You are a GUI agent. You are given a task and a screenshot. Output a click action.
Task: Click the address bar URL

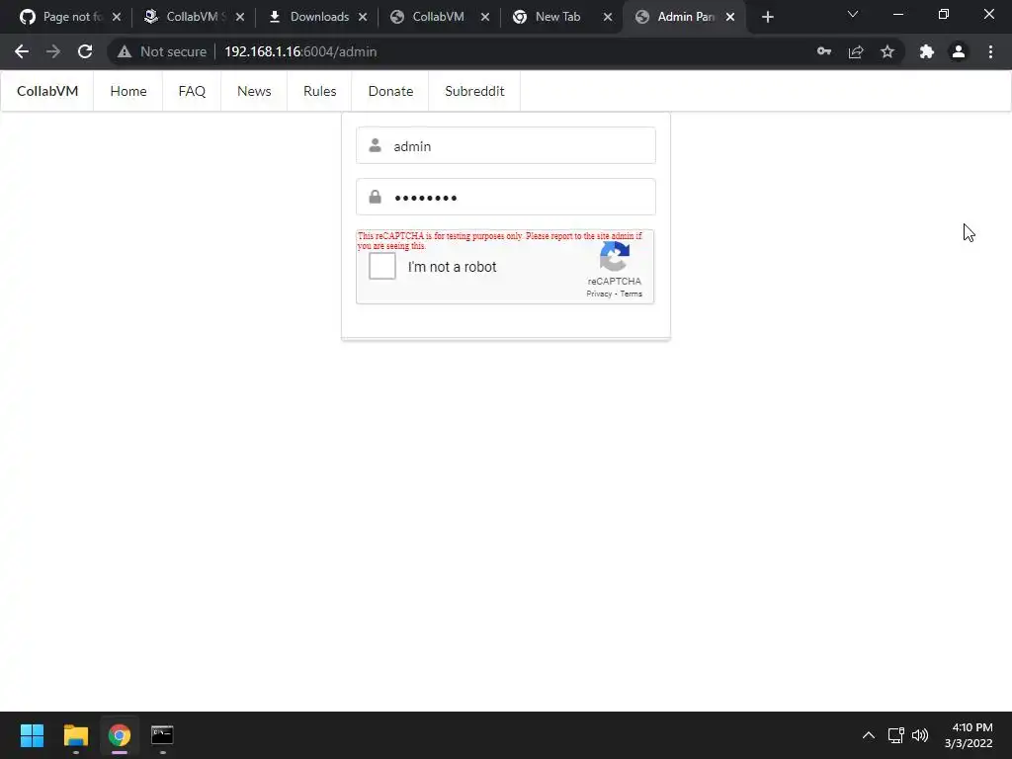(300, 51)
